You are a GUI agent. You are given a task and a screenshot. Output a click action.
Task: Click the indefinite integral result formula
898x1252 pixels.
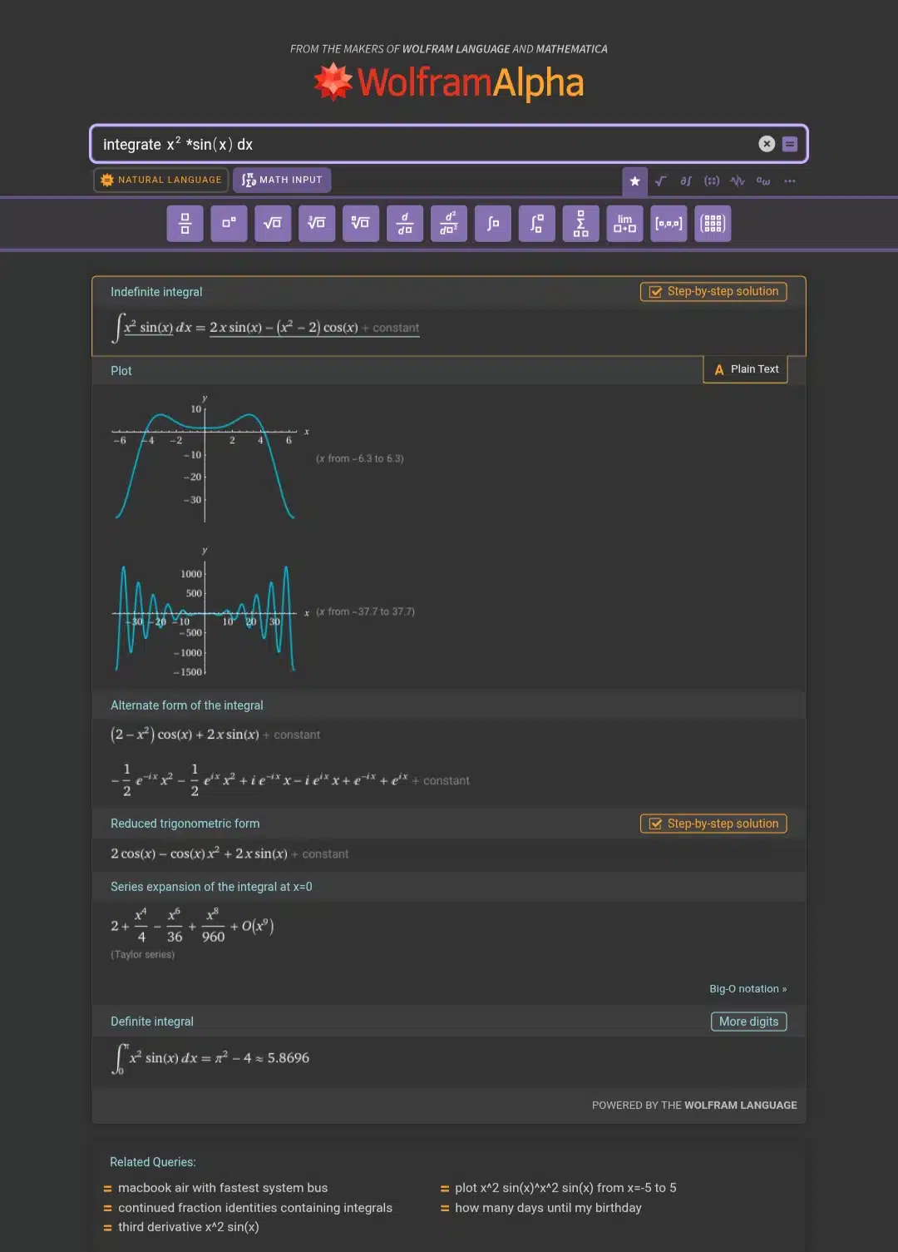coord(265,327)
